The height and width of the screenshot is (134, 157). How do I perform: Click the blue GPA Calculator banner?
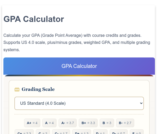(x=79, y=66)
